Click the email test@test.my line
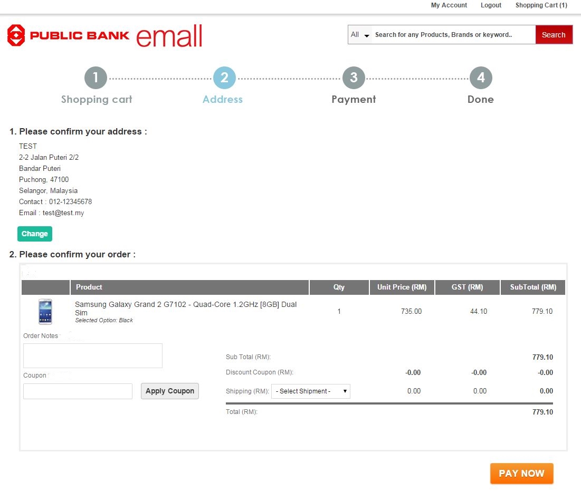 coord(52,213)
